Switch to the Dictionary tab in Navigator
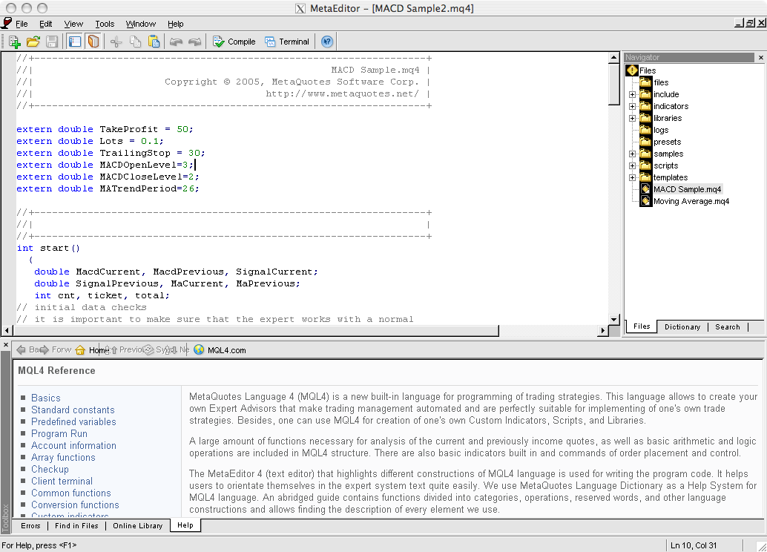The width and height of the screenshot is (767, 552). [x=682, y=326]
